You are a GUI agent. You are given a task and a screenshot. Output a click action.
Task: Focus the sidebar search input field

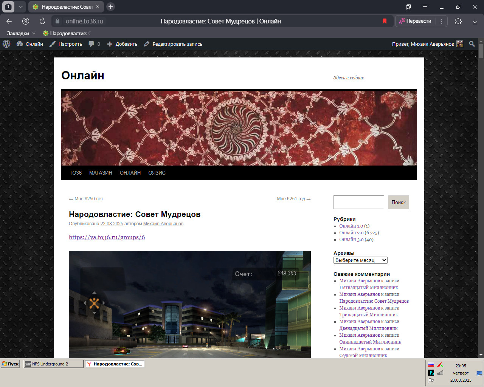[x=359, y=202]
